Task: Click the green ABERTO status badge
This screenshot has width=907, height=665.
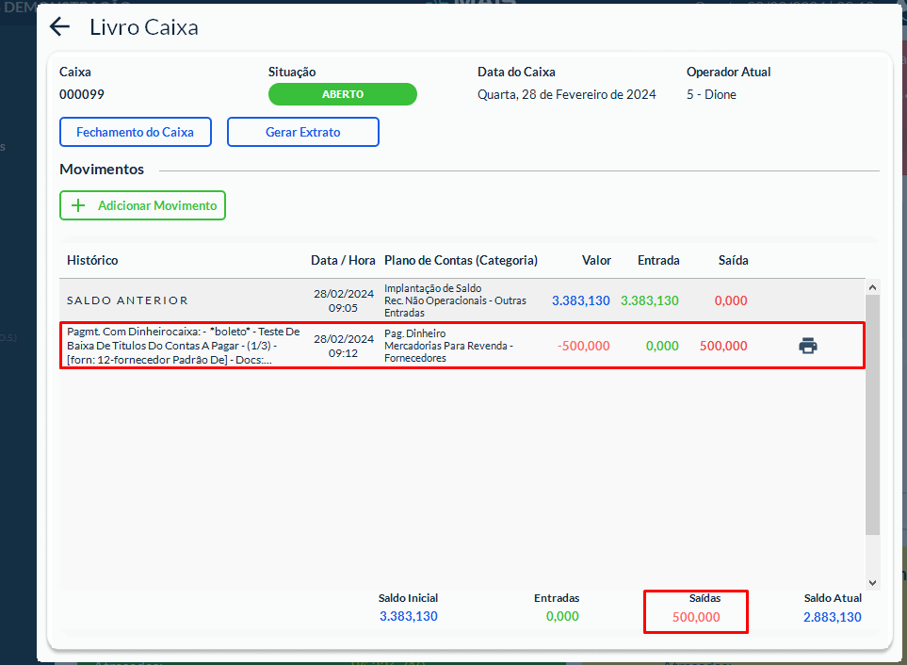Action: tap(342, 94)
